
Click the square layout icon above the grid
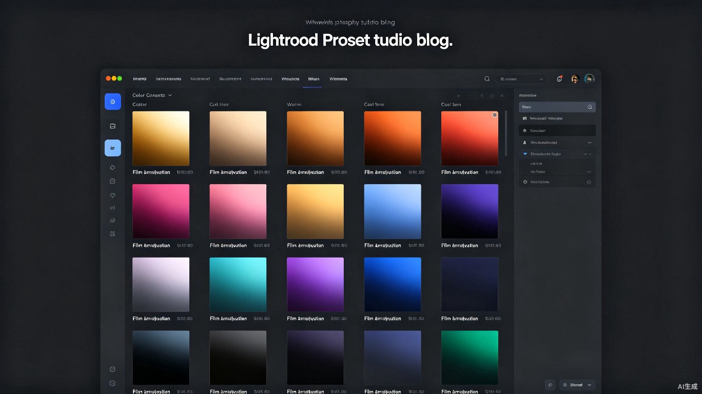pos(492,96)
